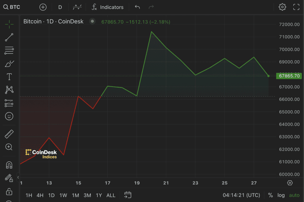This screenshot has width=304, height=202.
Task: Toggle magnet snap mode
Action: (9, 165)
